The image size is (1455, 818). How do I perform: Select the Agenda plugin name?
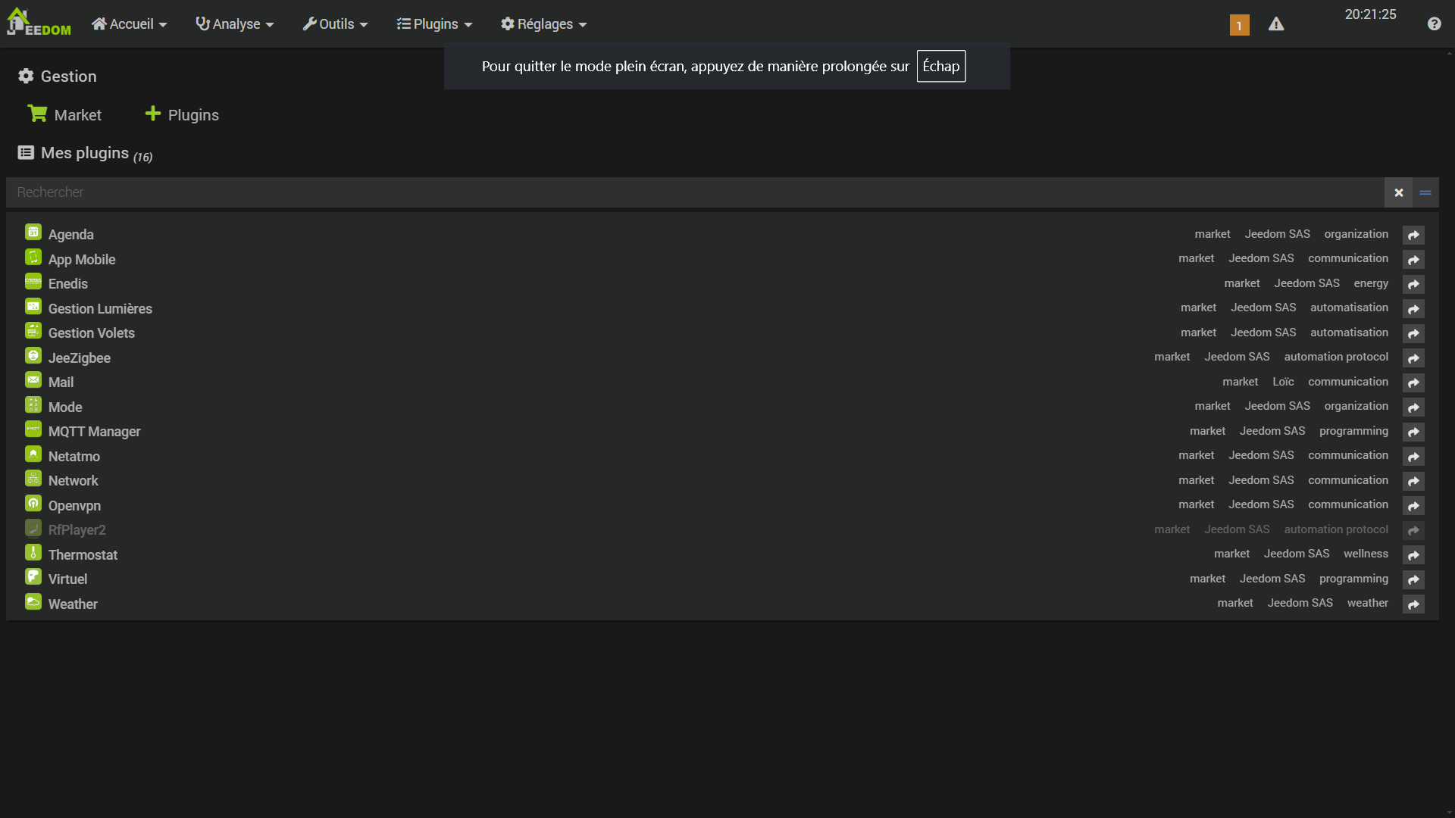click(71, 235)
